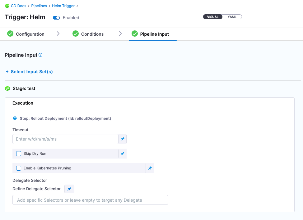Click the pin icon beside Skip Dry Run
Screen dimensions: 303x220
coord(122,154)
